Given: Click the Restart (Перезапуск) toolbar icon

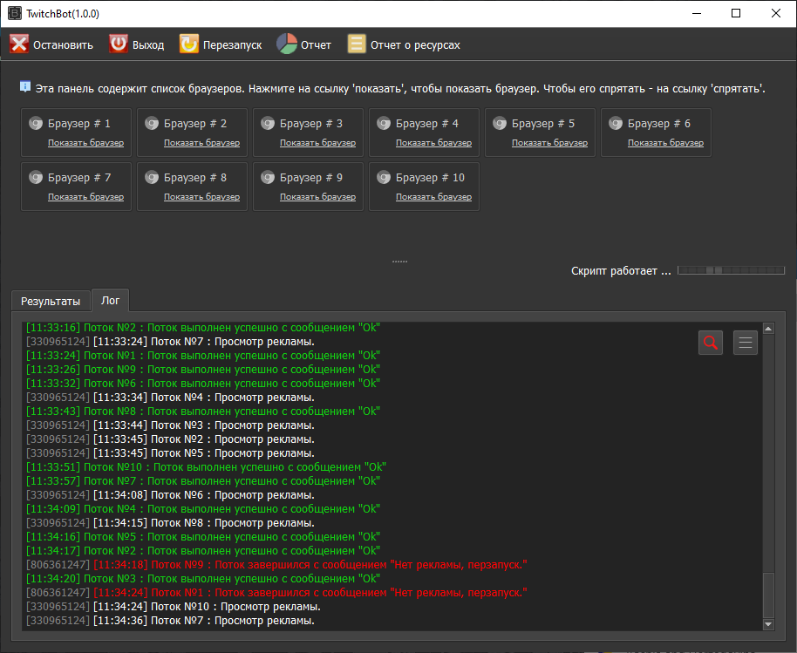Looking at the screenshot, I should 188,44.
